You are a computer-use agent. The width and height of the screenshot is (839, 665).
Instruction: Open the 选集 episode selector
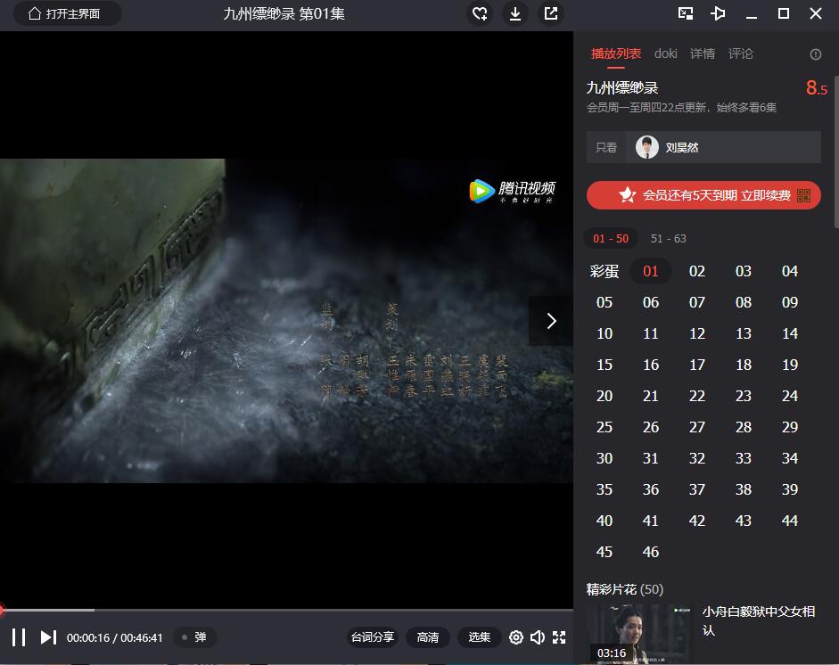click(x=479, y=637)
